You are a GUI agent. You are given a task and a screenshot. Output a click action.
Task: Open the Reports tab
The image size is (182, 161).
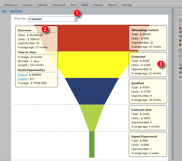coord(112,5)
